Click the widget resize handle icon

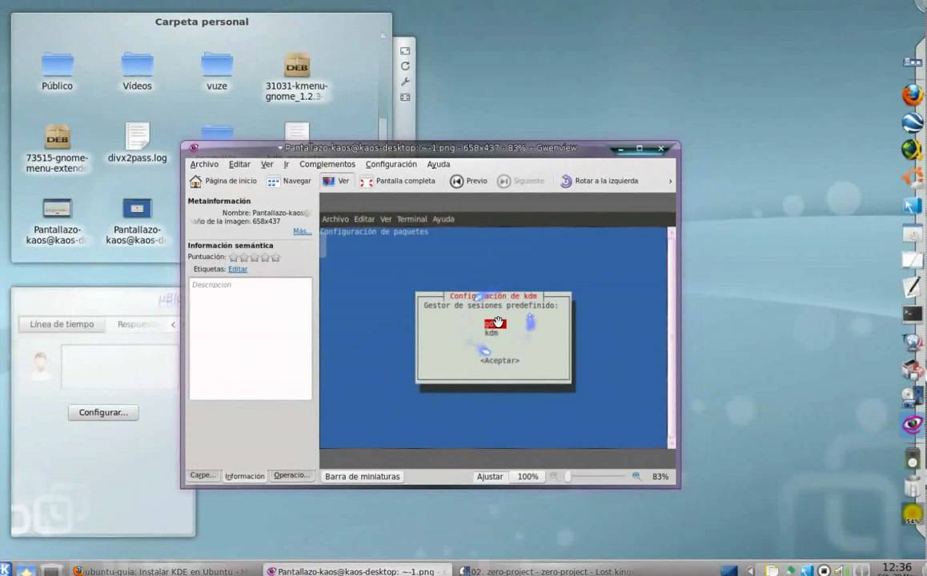(405, 51)
